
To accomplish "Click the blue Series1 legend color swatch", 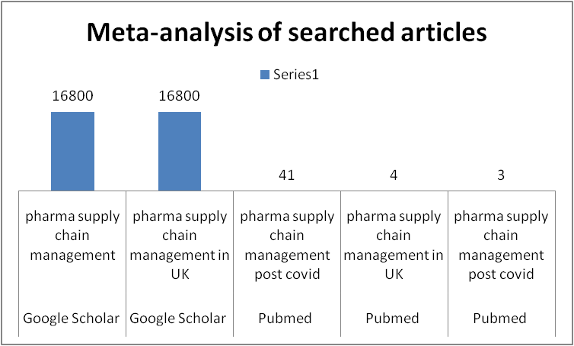I will pos(265,74).
